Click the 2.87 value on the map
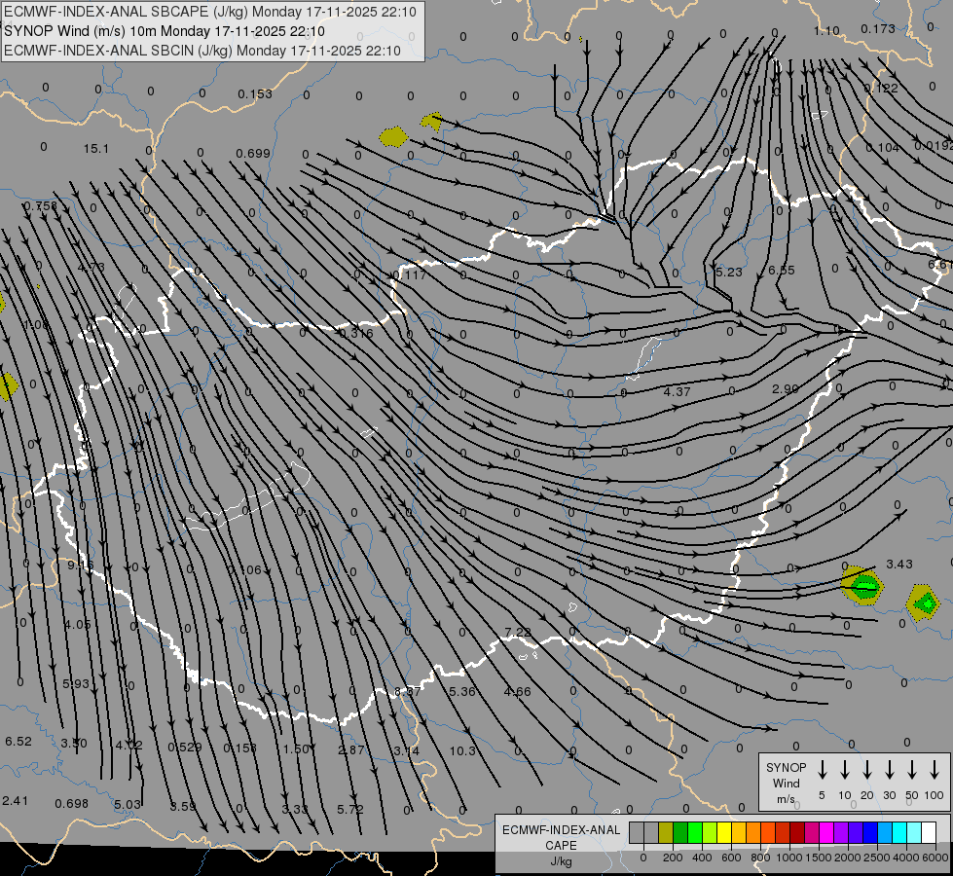The width and height of the screenshot is (953, 876). [351, 749]
